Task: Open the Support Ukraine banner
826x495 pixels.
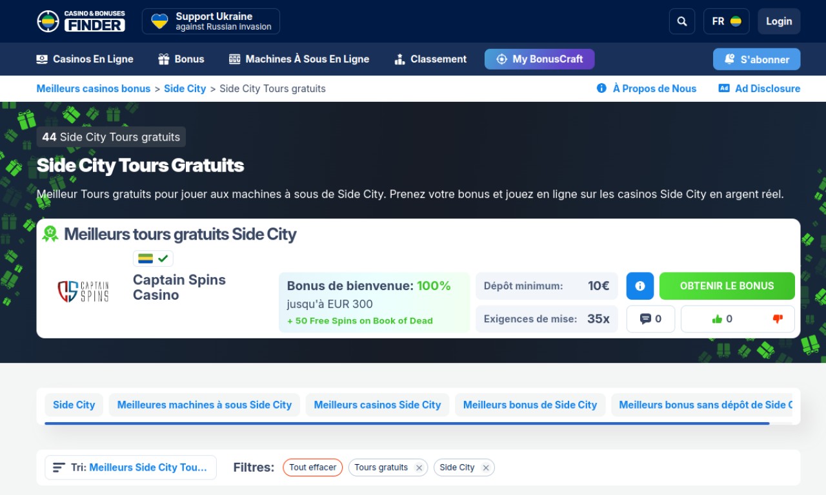Action: 211,21
